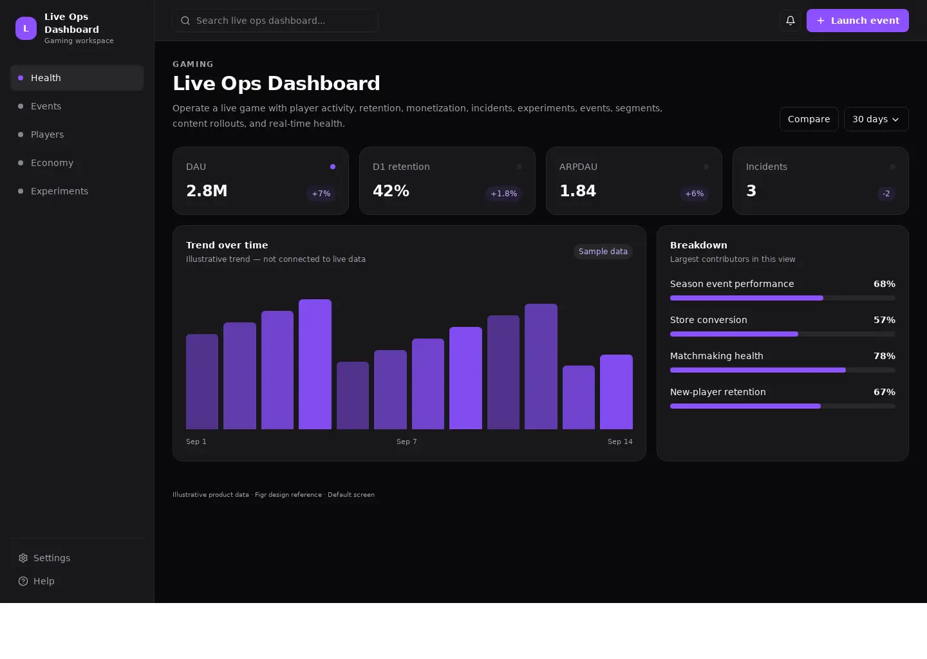This screenshot has width=927, height=659.
Task: Click the 78% matchmaking health value
Action: click(x=885, y=356)
